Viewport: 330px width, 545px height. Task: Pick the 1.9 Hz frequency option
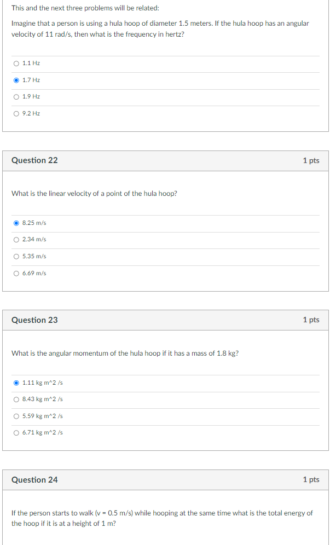coord(16,97)
